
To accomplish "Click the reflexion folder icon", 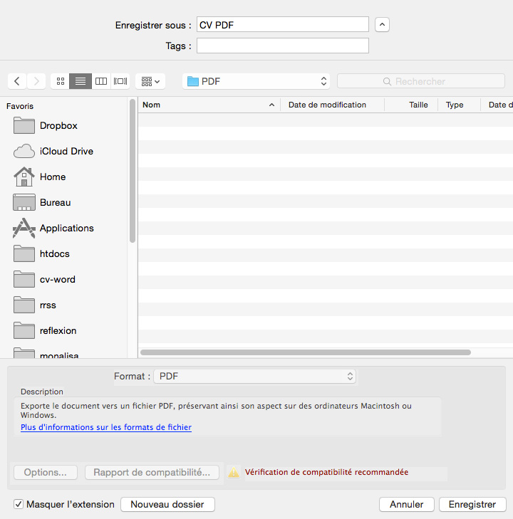I will (x=24, y=330).
